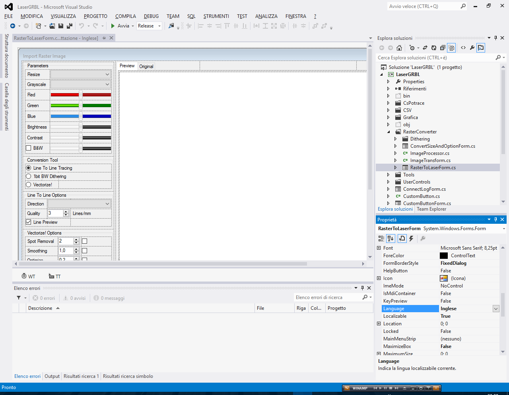Click the error list filter funnel icon
The width and height of the screenshot is (509, 395).
point(19,298)
